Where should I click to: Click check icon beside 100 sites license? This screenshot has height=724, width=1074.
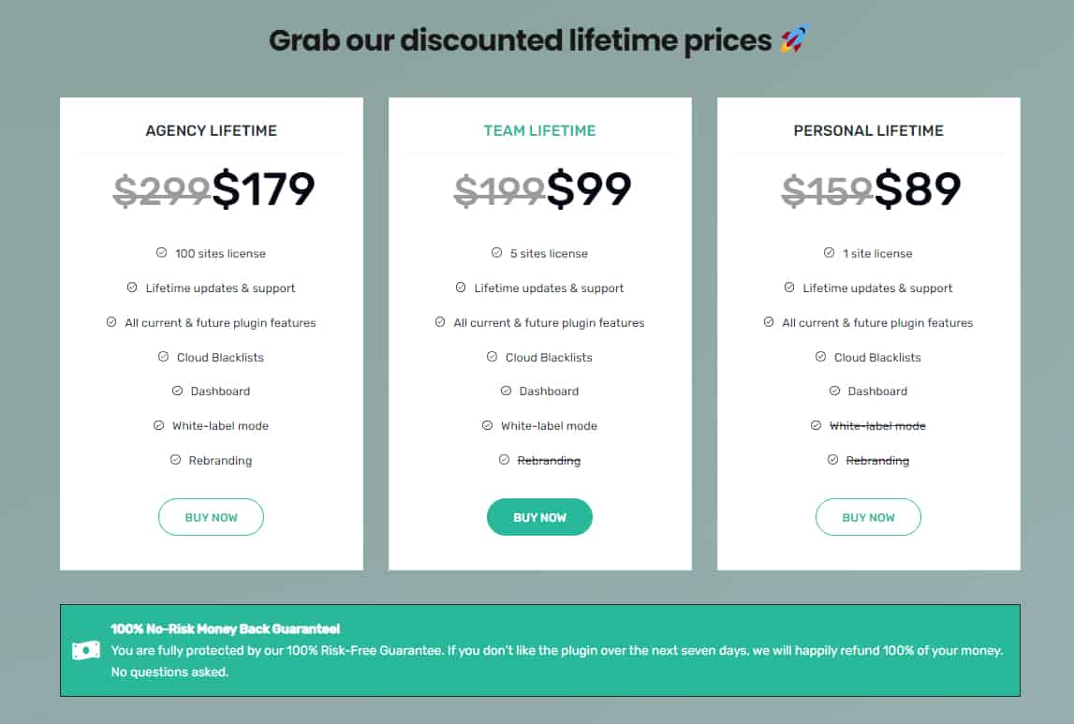tap(162, 253)
